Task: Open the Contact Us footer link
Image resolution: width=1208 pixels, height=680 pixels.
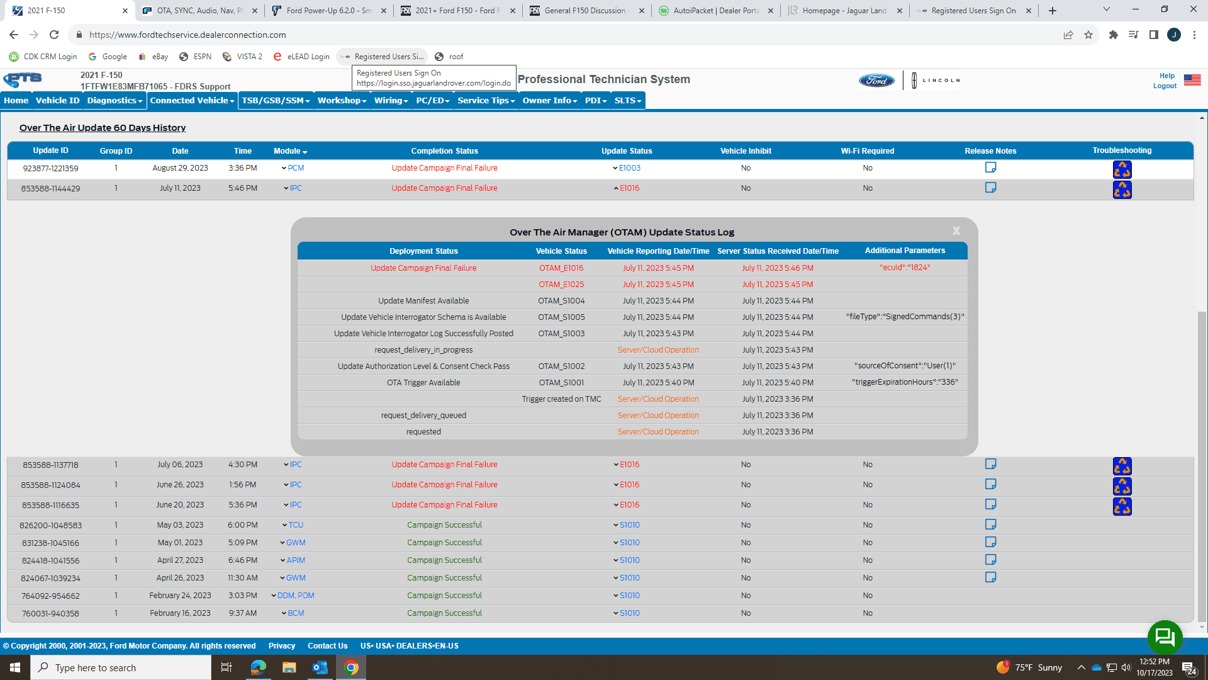Action: [x=327, y=646]
